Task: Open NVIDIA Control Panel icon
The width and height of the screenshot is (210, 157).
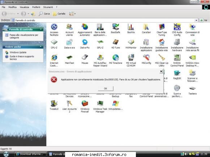Action: (x=177, y=60)
